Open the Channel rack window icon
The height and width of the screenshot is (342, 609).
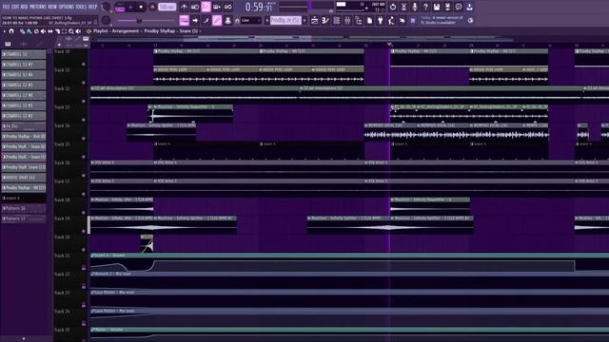[x=336, y=21]
